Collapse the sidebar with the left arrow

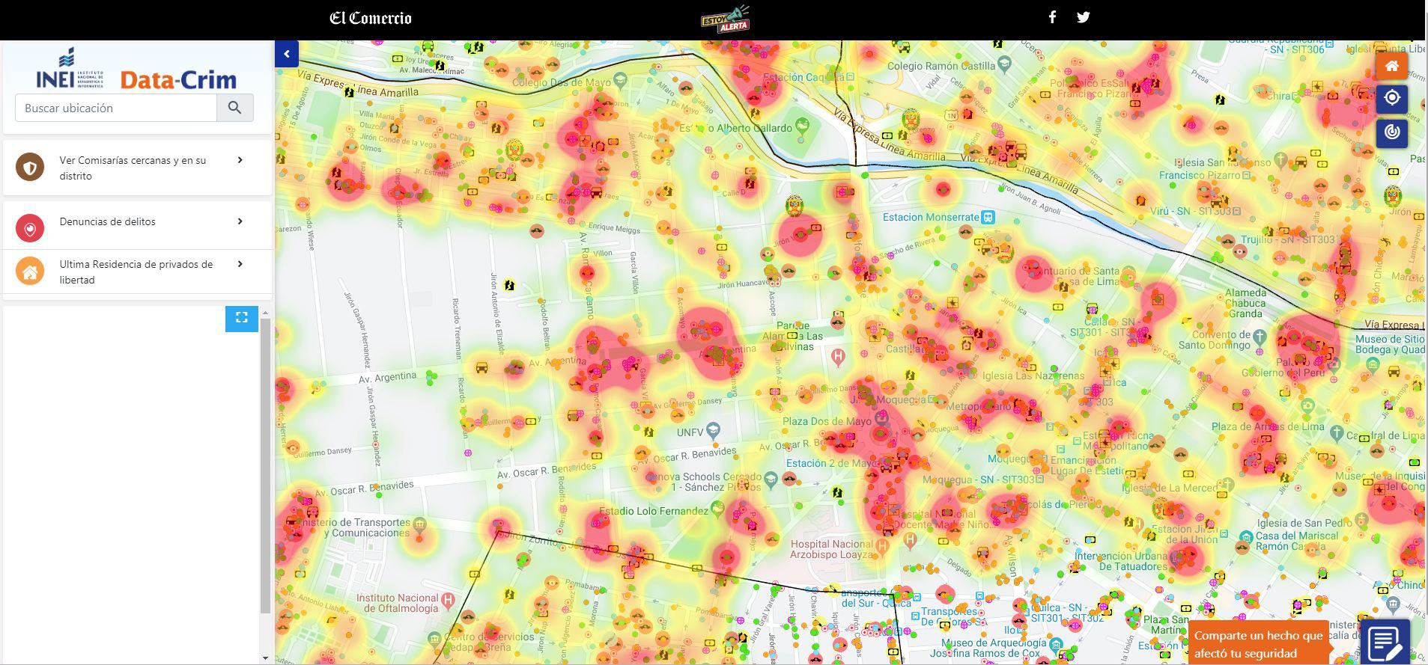click(287, 54)
